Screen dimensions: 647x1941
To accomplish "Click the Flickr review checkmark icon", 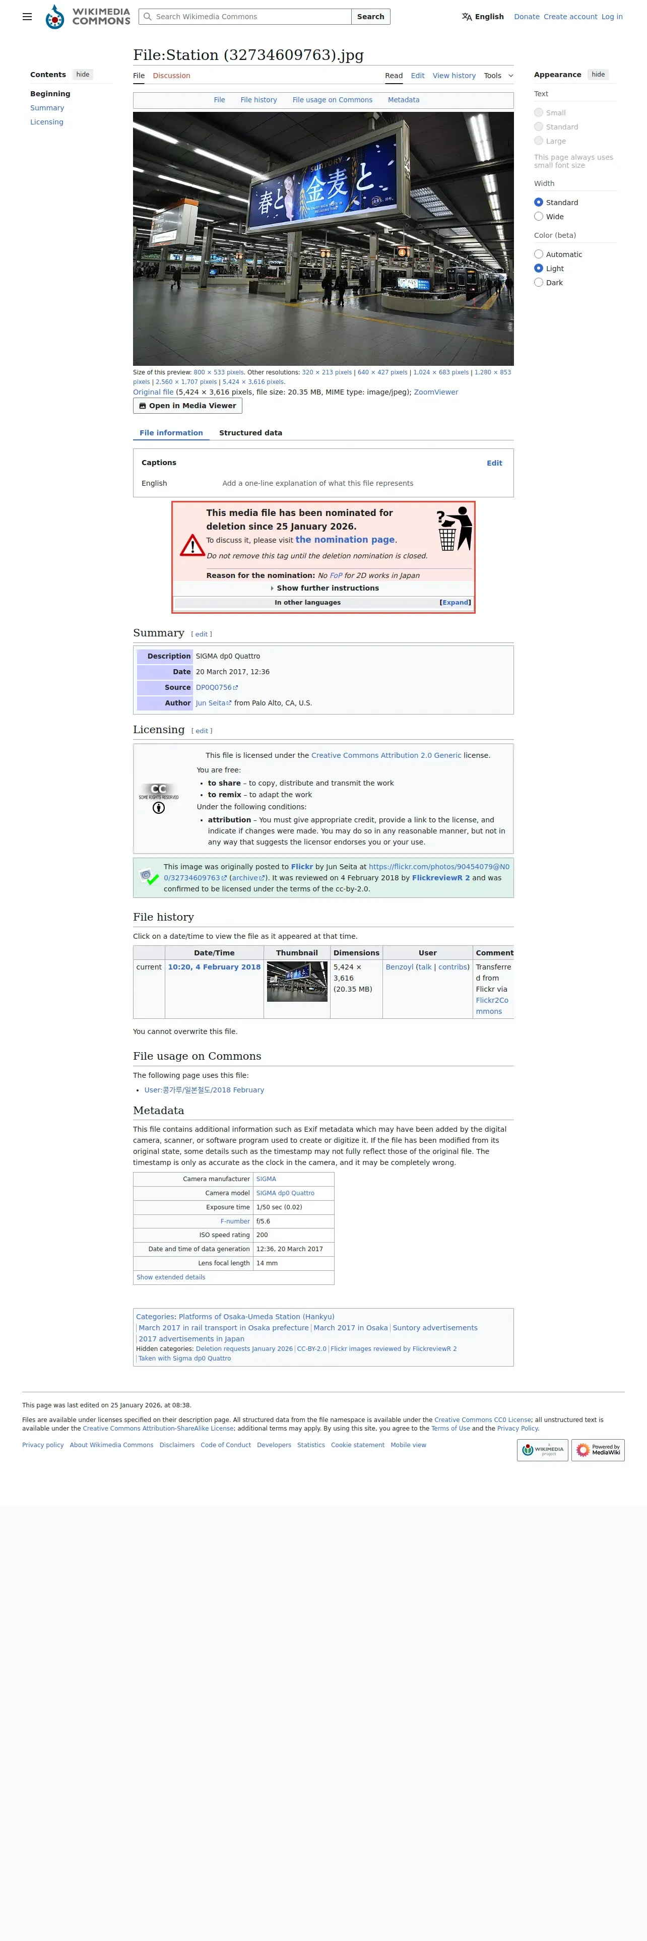I will click(148, 877).
